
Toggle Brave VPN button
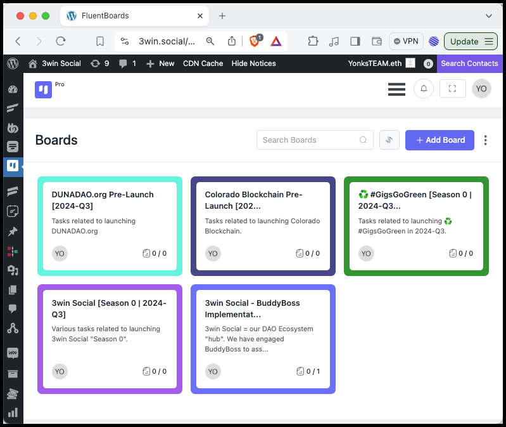click(406, 41)
